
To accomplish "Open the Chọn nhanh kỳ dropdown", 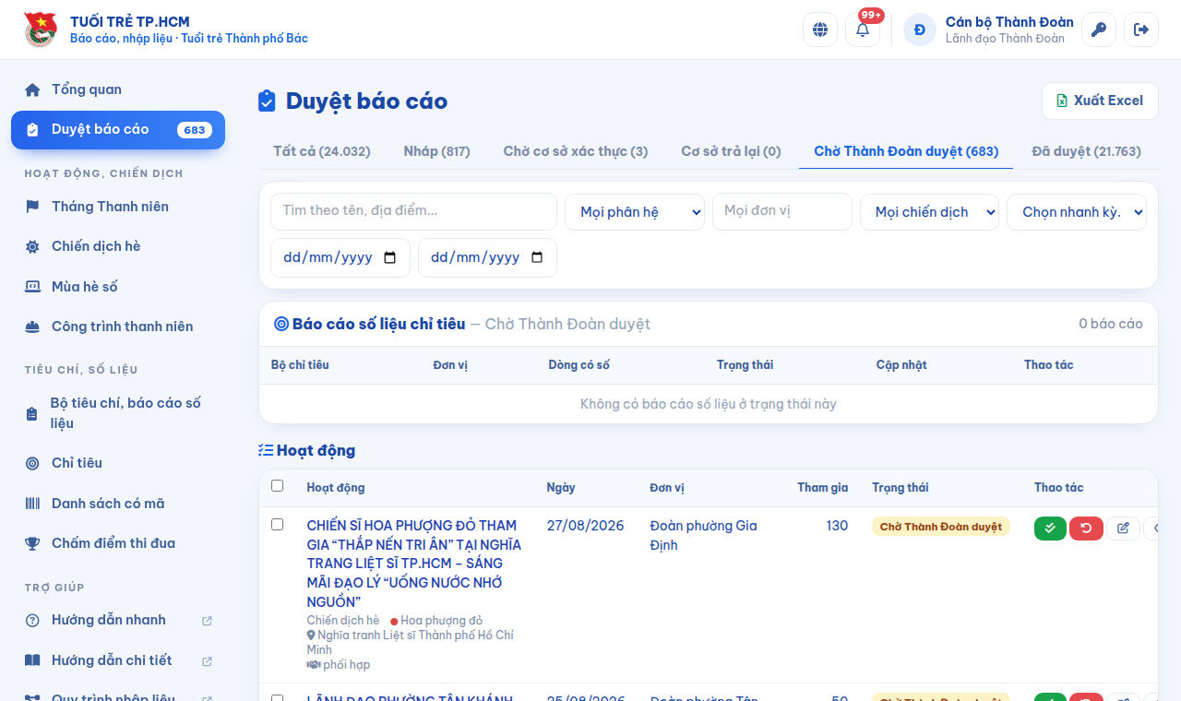I will (1077, 212).
